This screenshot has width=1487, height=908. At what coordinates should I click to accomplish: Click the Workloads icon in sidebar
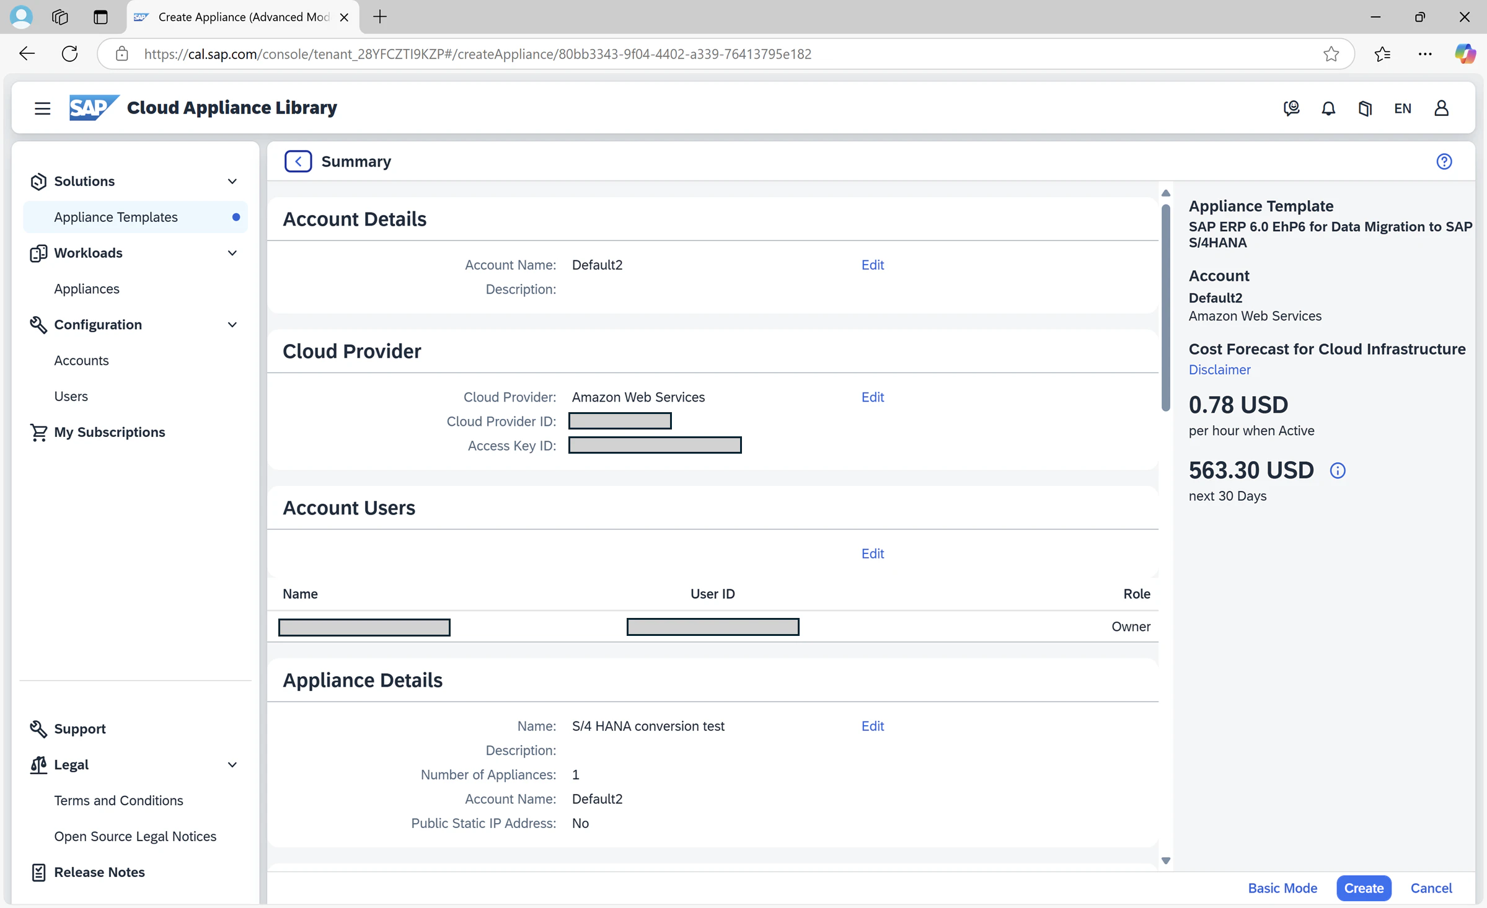click(38, 253)
